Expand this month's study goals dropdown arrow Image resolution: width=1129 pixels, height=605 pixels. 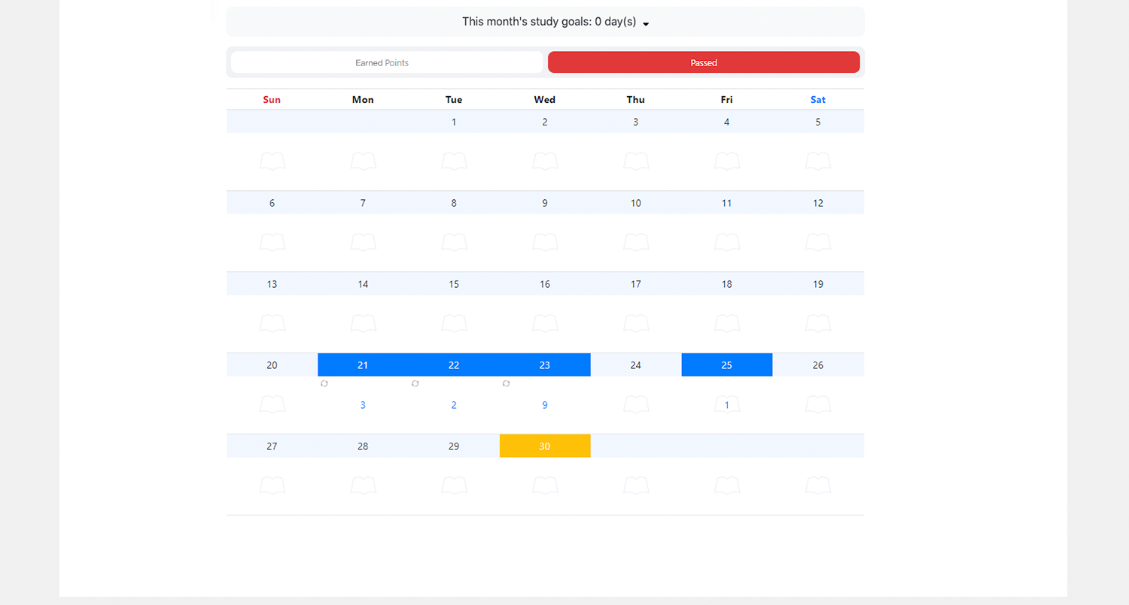[646, 23]
